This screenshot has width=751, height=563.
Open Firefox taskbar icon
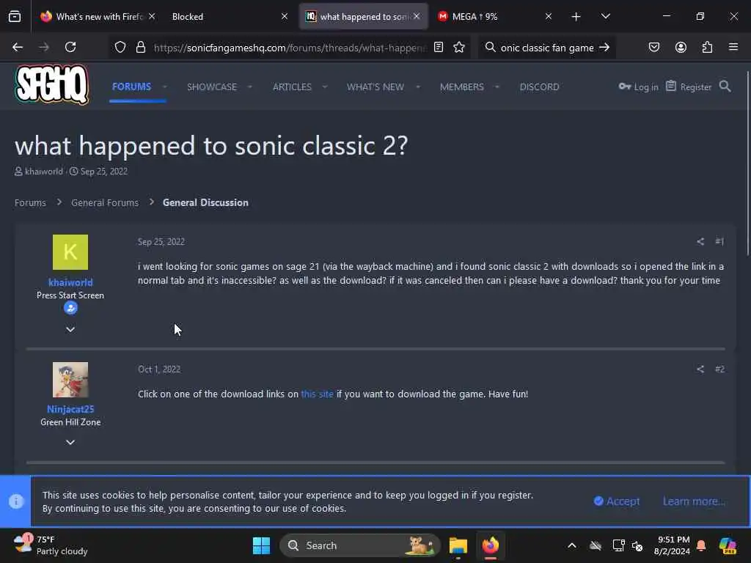tap(491, 545)
